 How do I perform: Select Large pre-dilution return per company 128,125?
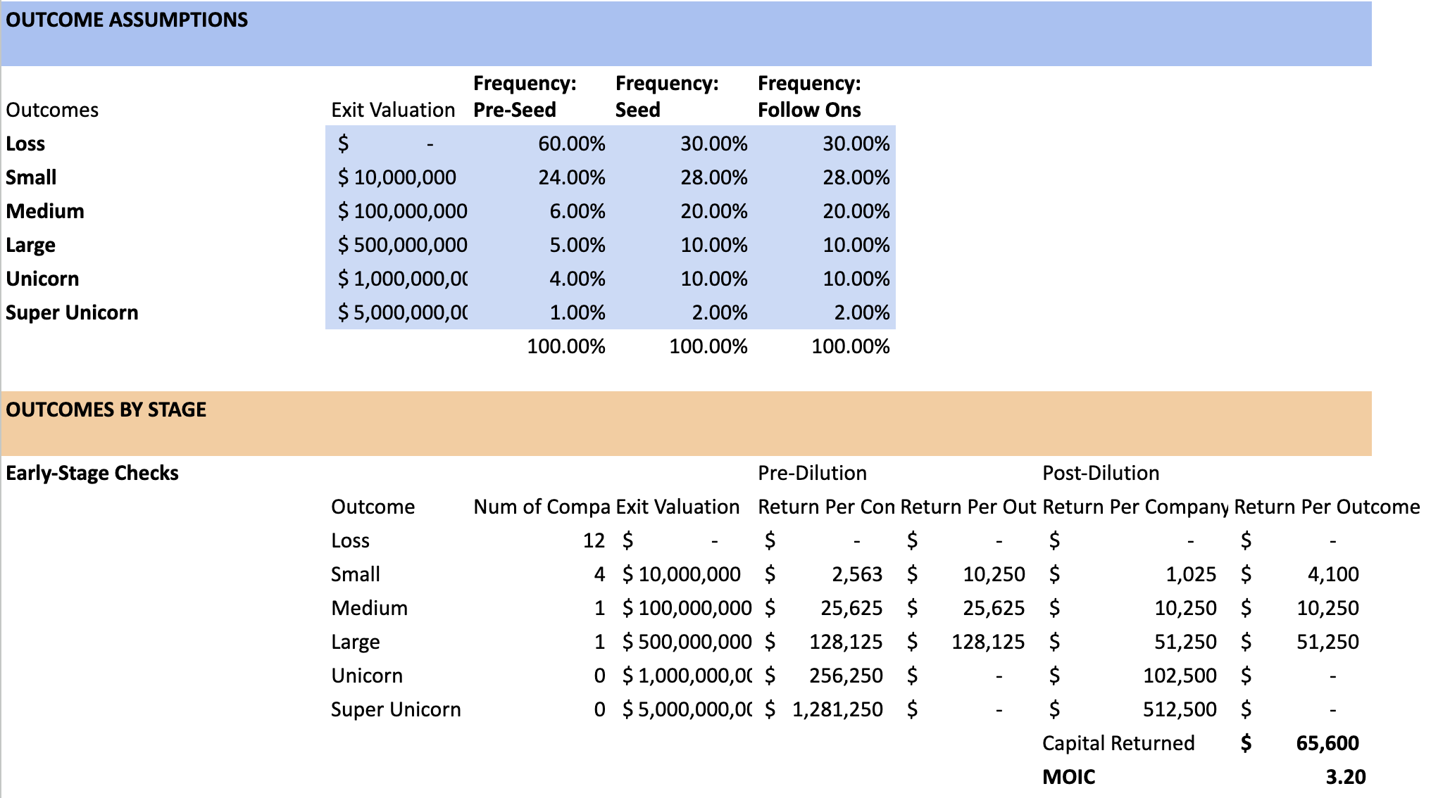coord(846,642)
